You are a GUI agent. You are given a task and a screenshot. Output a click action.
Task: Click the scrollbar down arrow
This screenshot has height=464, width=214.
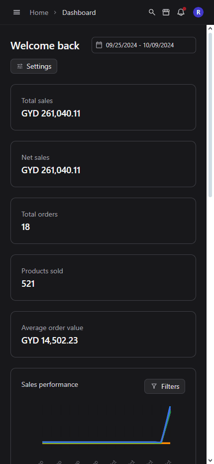(x=210, y=460)
